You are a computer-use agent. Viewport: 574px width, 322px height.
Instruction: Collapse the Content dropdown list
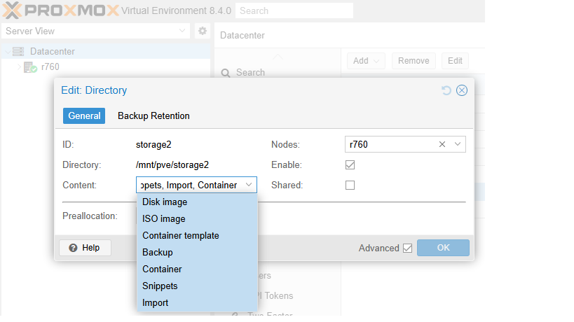tap(249, 185)
